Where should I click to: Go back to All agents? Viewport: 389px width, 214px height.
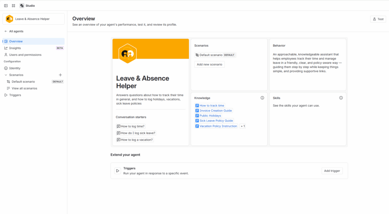click(16, 31)
